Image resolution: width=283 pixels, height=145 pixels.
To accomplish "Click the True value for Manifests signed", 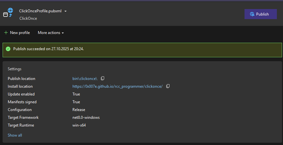I will (x=76, y=102).
